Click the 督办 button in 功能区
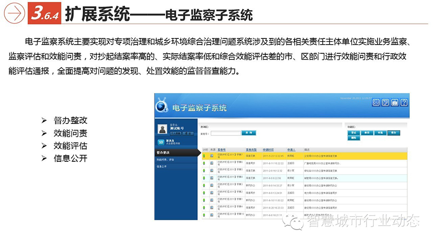 (x=394, y=133)
